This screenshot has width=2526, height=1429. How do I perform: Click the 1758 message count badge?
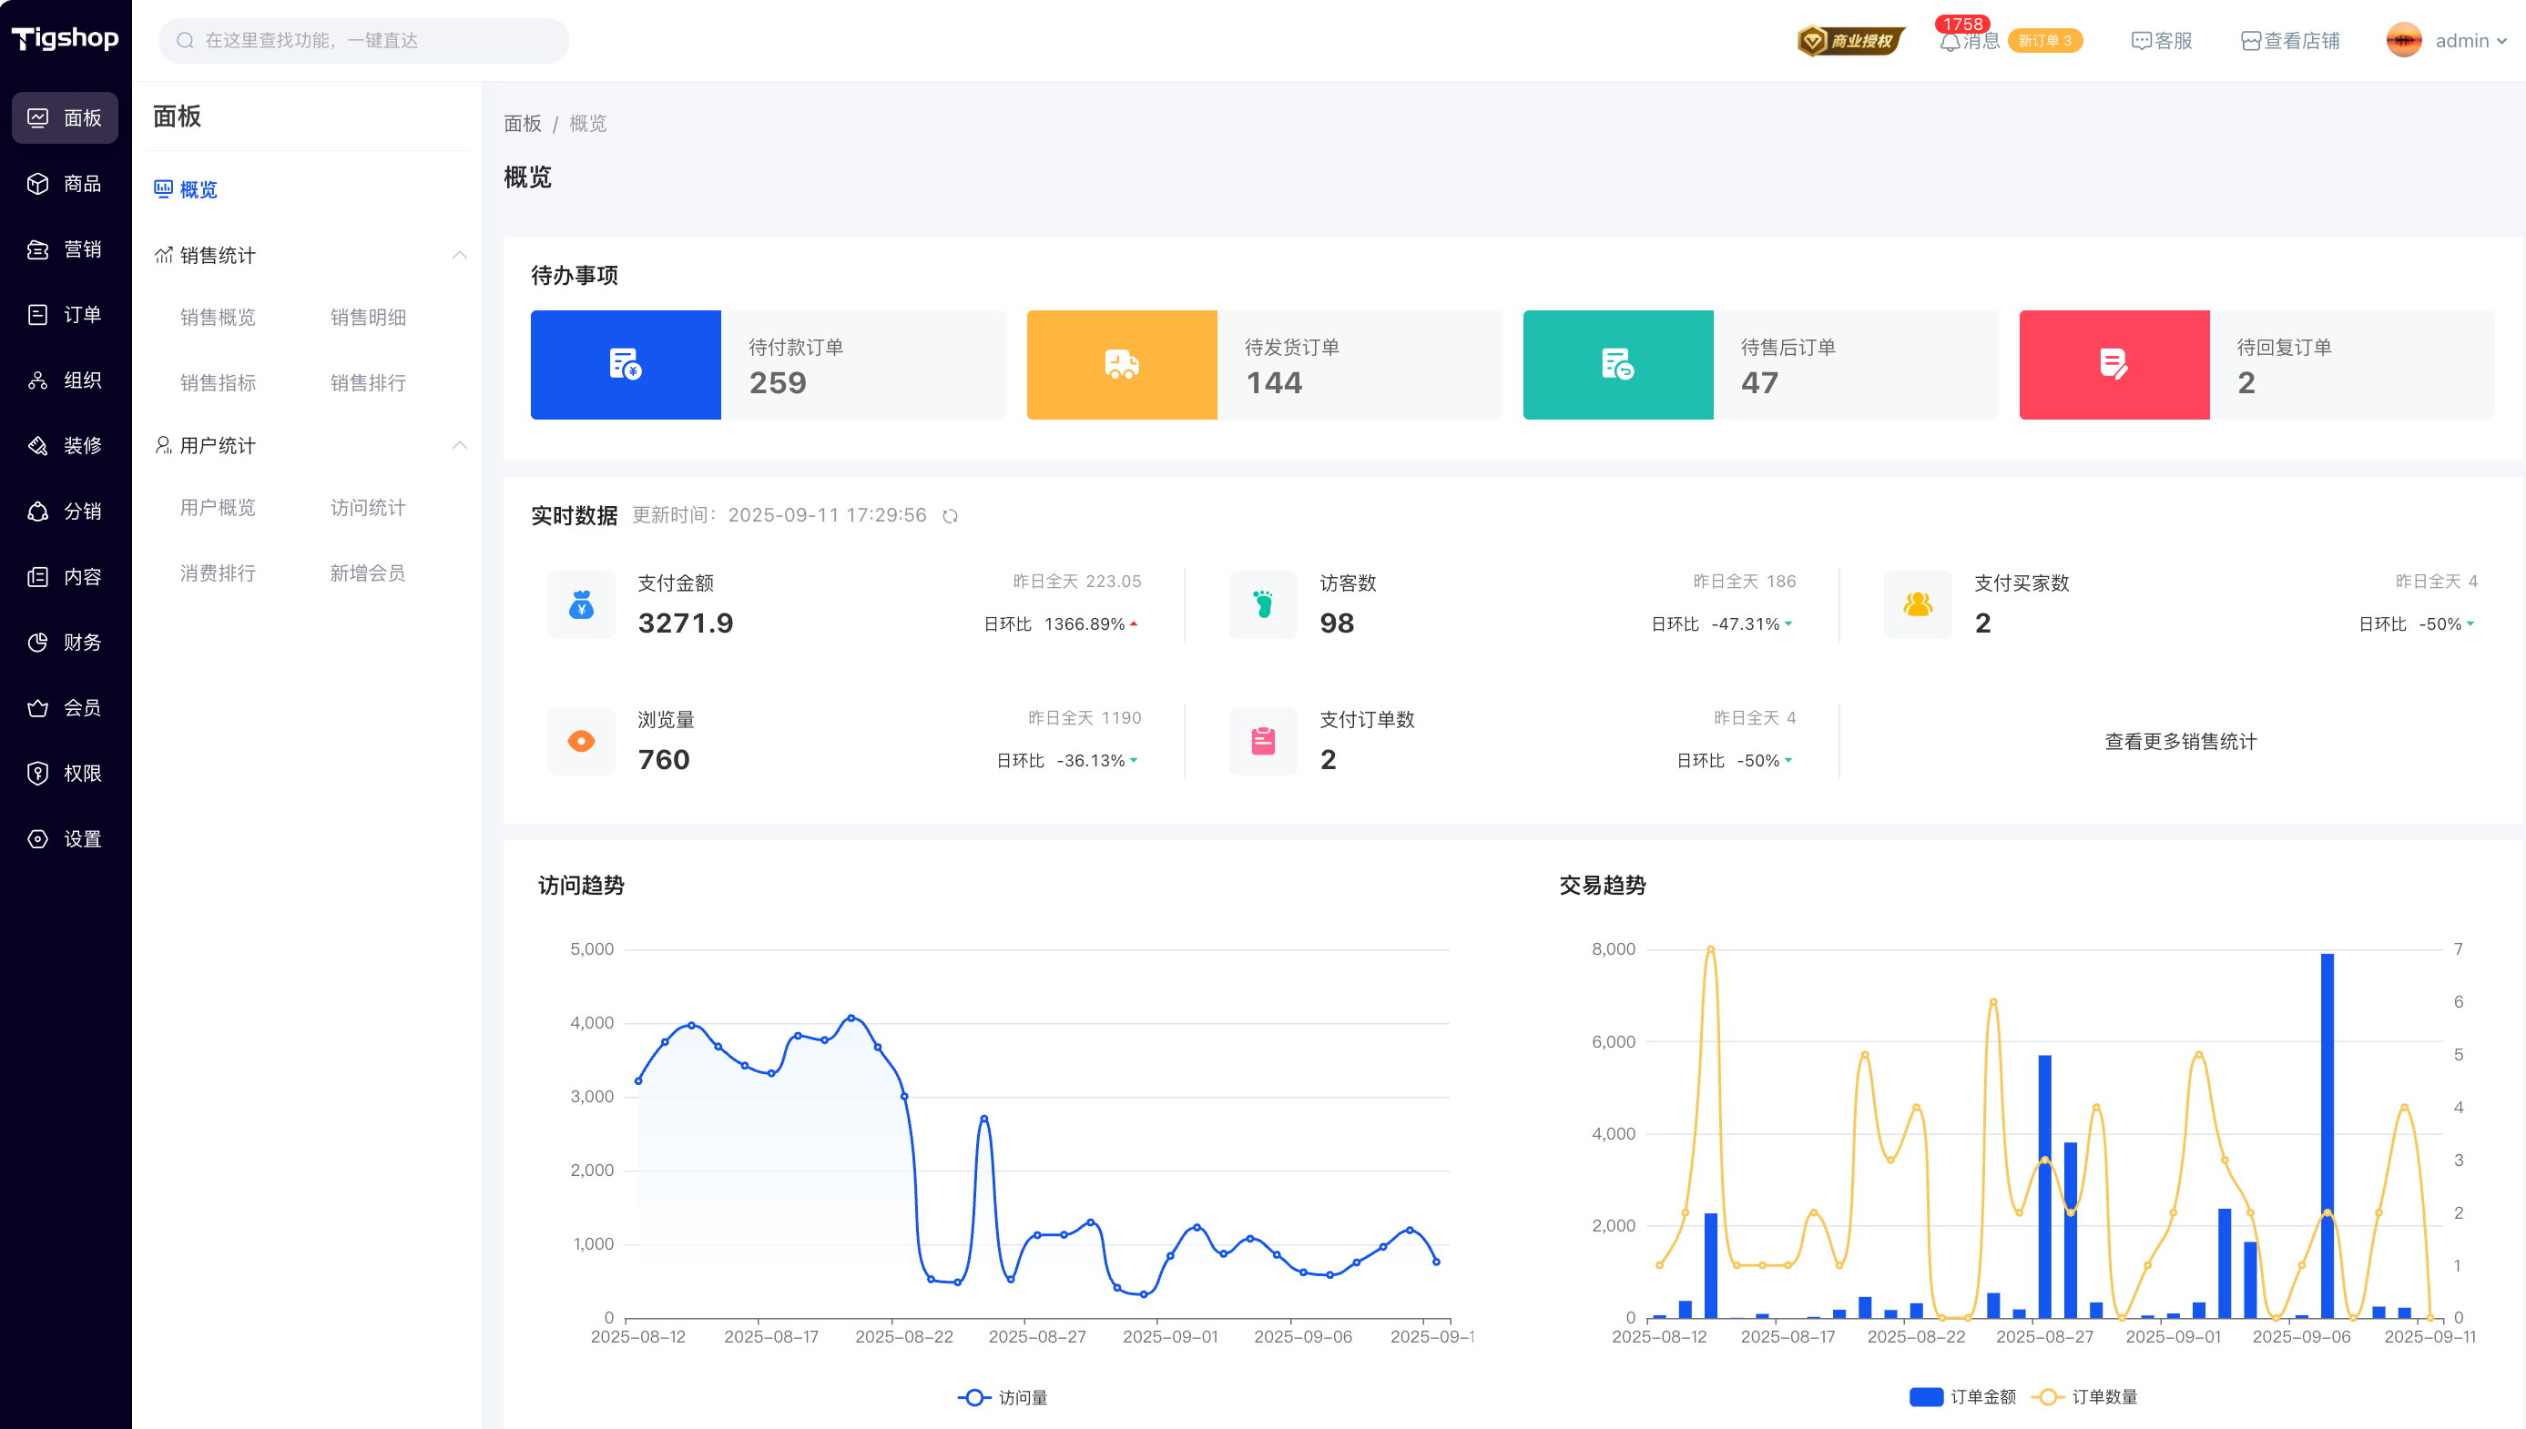(1962, 24)
